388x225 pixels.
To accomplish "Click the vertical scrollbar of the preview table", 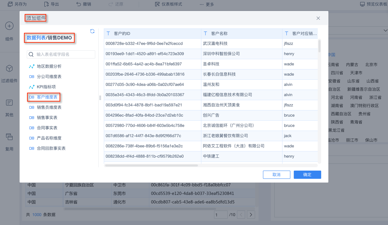I will coord(320,46).
